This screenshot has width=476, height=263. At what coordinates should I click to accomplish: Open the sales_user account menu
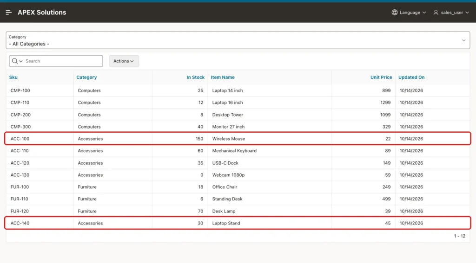(x=451, y=13)
